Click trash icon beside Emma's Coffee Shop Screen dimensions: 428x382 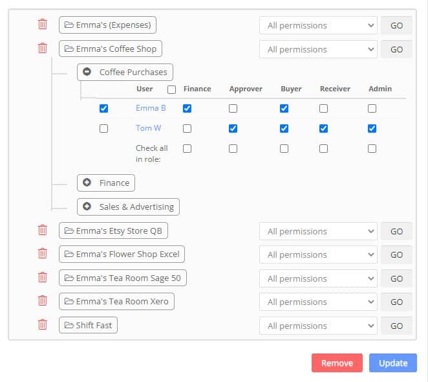point(42,49)
